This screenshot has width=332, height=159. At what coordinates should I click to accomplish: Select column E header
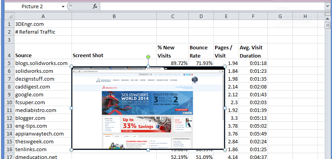click(226, 16)
